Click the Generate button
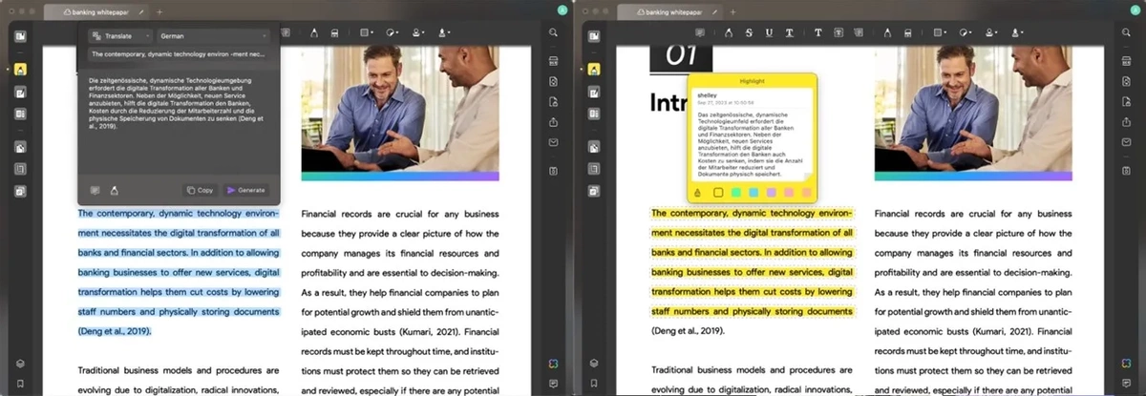Image resolution: width=1146 pixels, height=396 pixels. pos(246,190)
